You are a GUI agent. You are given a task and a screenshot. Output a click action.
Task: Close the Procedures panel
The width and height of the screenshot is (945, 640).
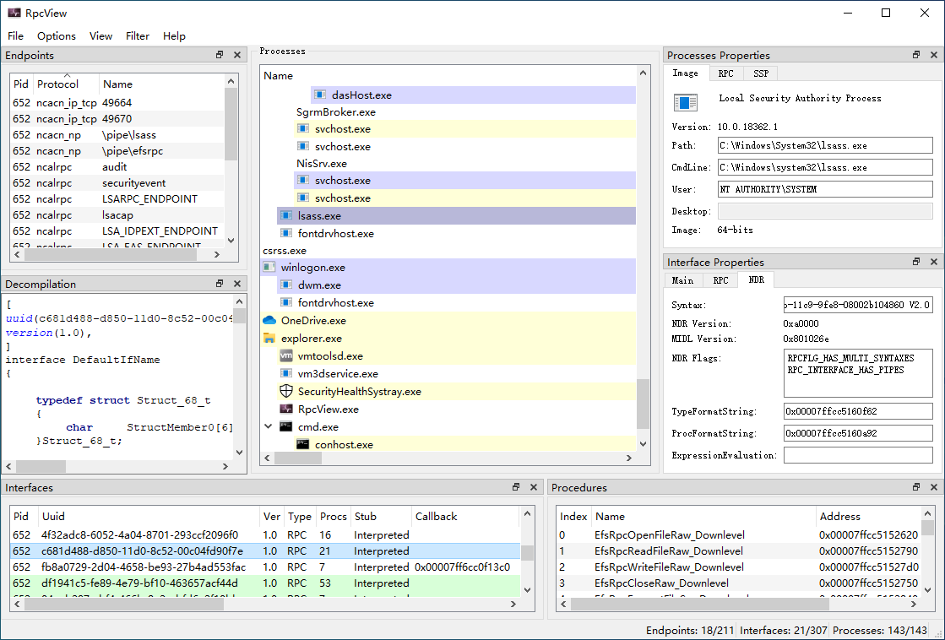934,487
